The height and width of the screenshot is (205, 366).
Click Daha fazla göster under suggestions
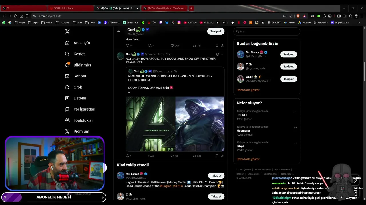(x=248, y=90)
